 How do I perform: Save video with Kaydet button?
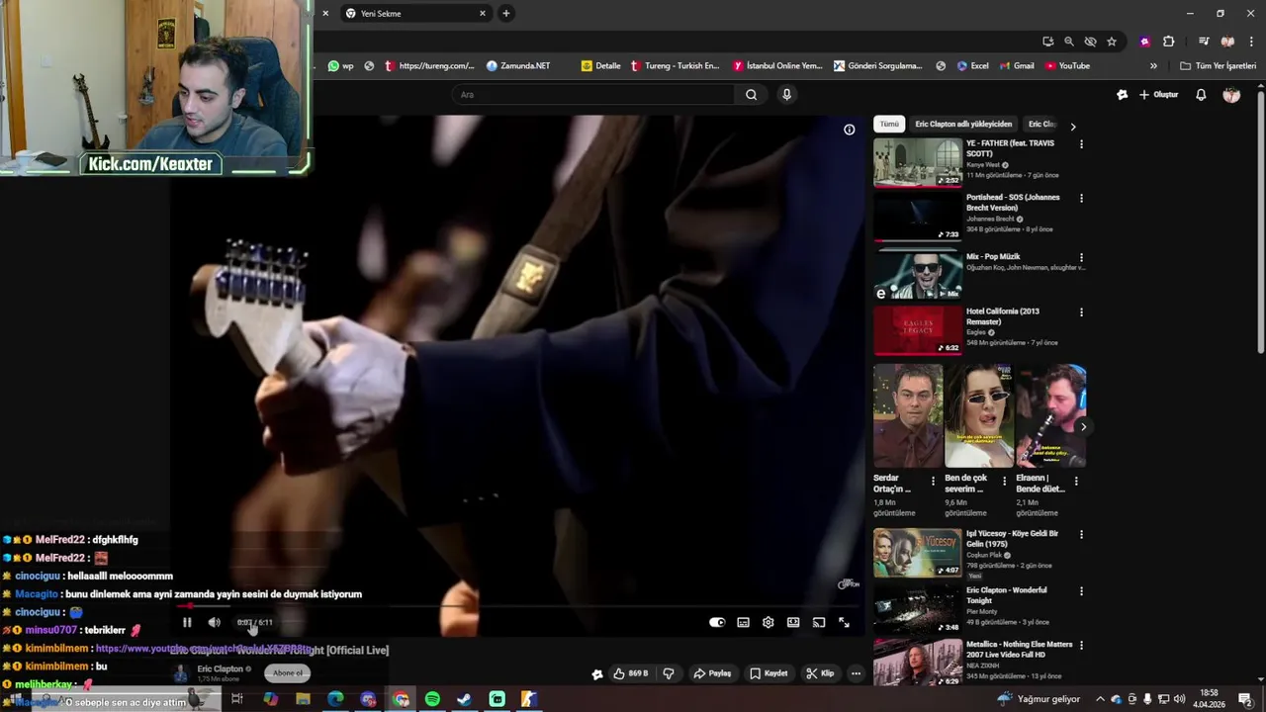pos(769,673)
